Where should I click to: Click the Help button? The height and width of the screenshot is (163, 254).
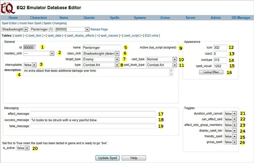[x=134, y=158]
